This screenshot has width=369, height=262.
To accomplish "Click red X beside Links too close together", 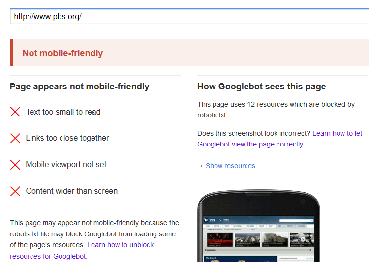I will (x=15, y=138).
